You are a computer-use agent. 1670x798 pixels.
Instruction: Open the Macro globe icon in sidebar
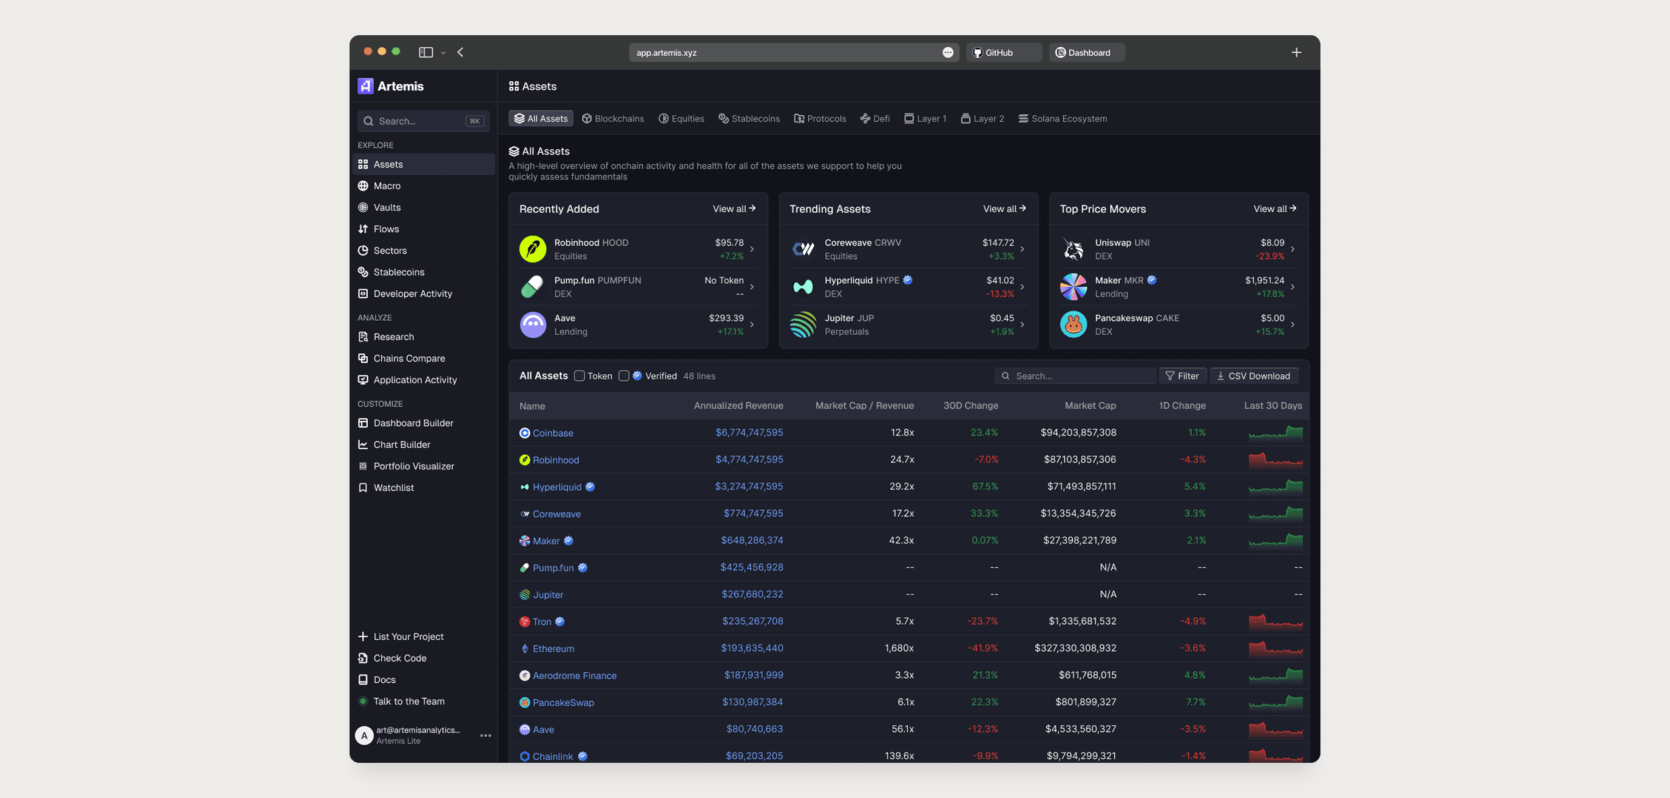point(363,186)
